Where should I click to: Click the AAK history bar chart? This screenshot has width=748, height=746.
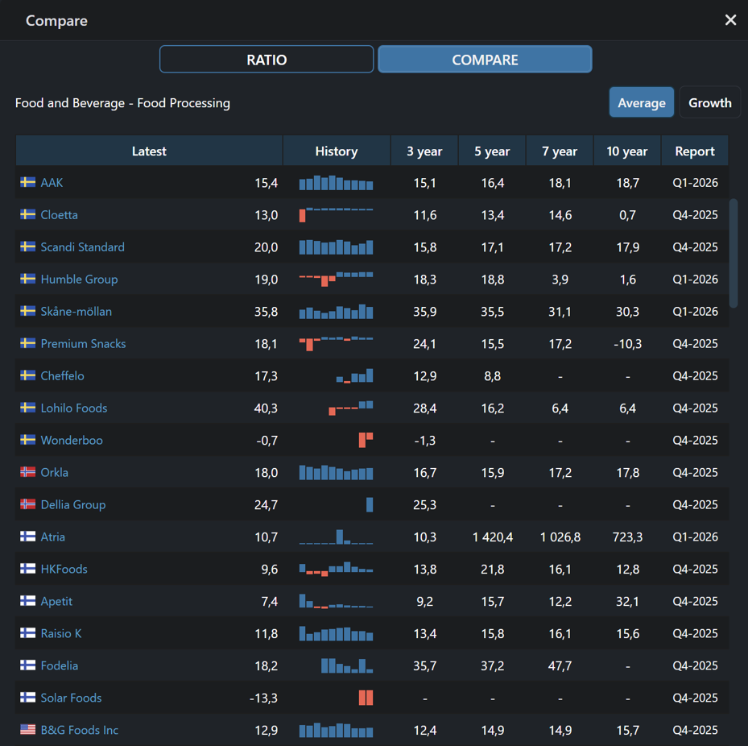pos(337,183)
